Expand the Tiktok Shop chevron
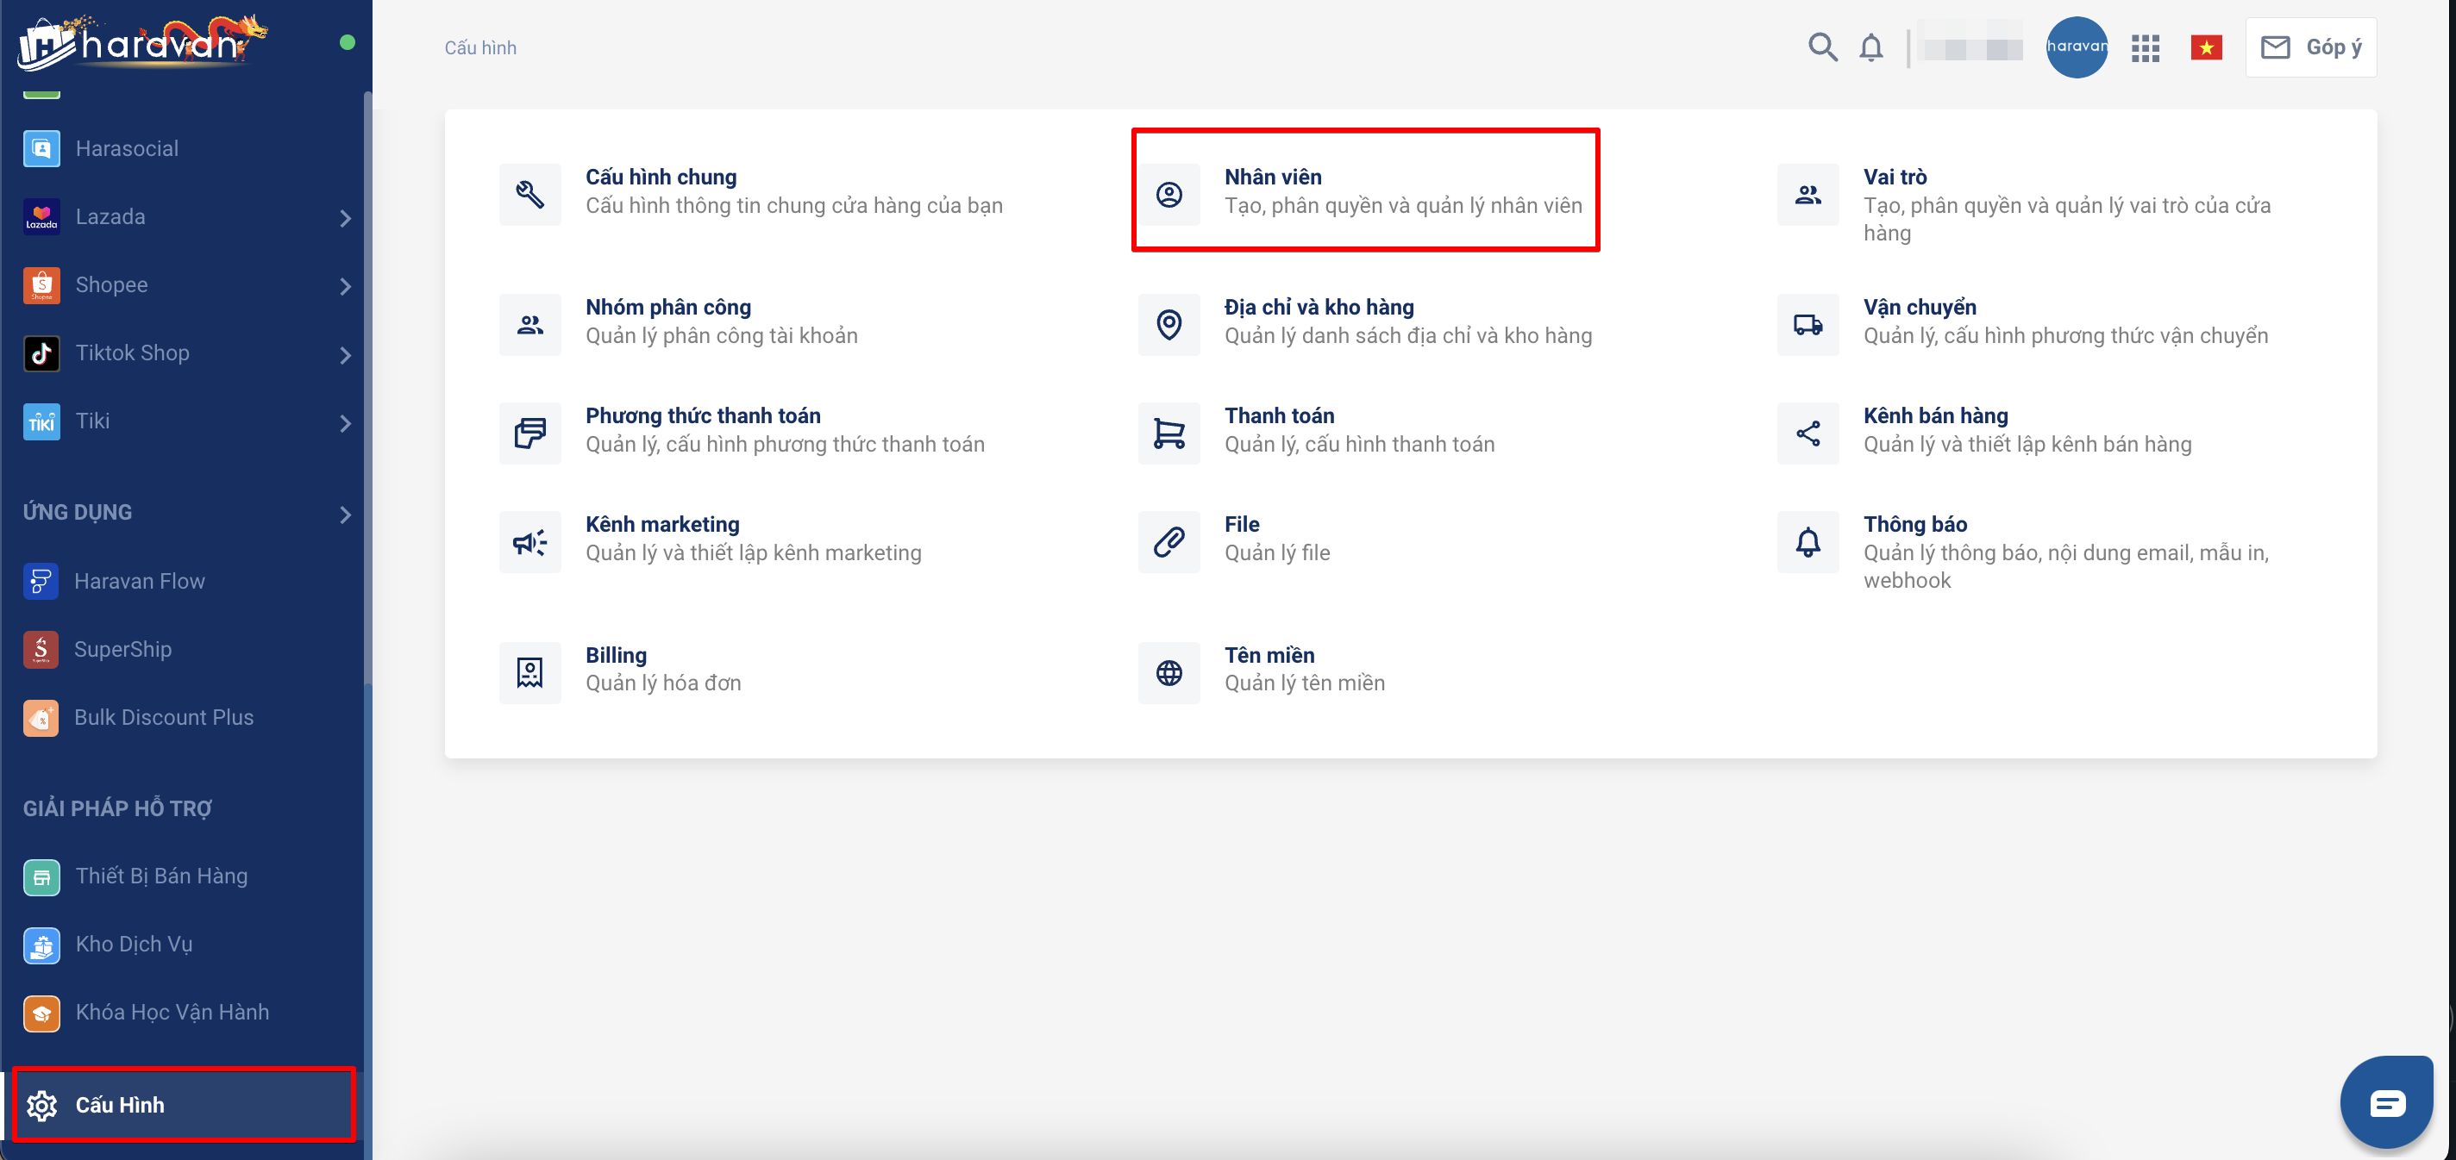 345,354
